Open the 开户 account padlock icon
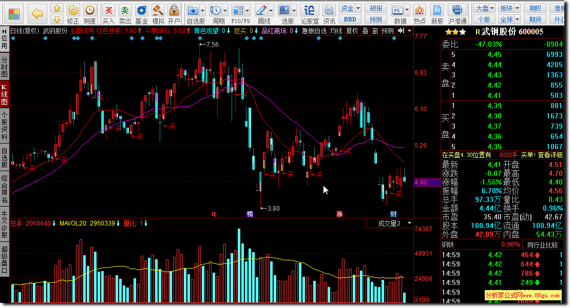 [174, 14]
